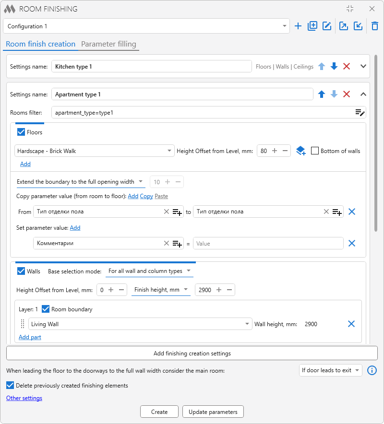The image size is (384, 424).
Task: Switch to Room finish creation tab
Action: pyautogui.click(x=41, y=44)
